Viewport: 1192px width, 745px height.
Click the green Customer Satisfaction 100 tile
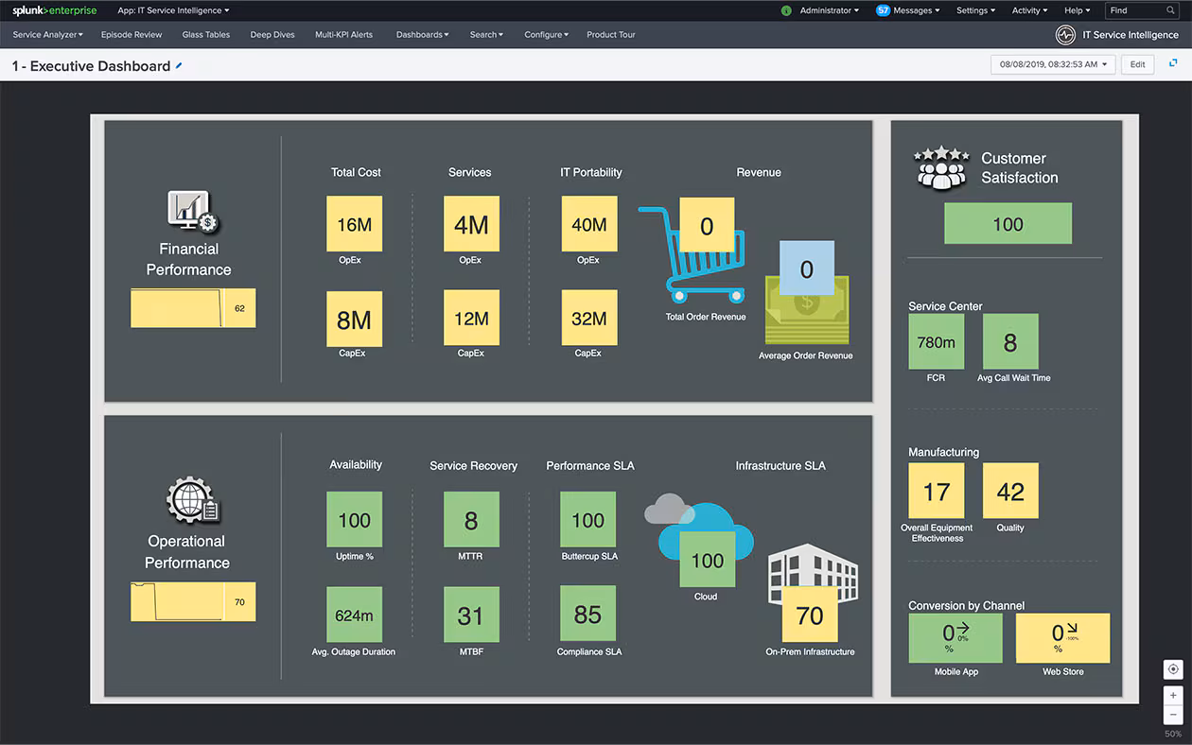[x=1008, y=224]
